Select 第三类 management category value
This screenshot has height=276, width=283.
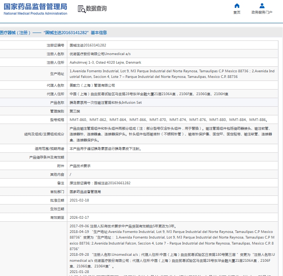75,111
